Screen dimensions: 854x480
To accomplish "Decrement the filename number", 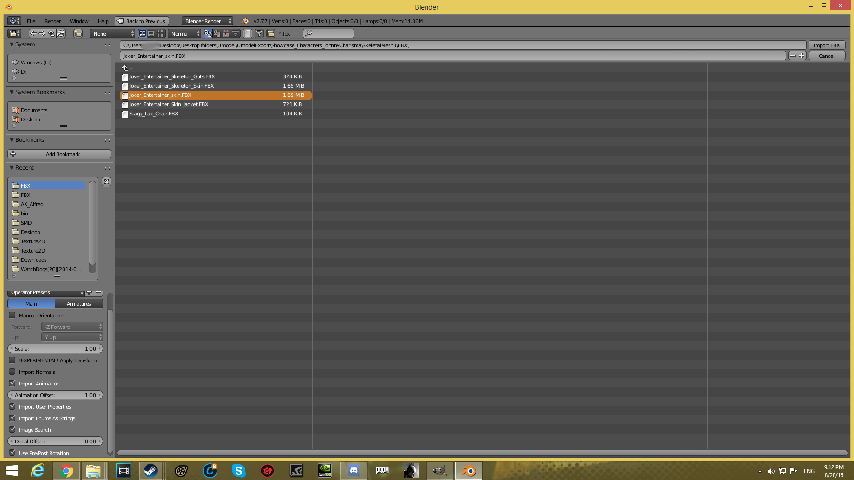I will click(x=793, y=56).
